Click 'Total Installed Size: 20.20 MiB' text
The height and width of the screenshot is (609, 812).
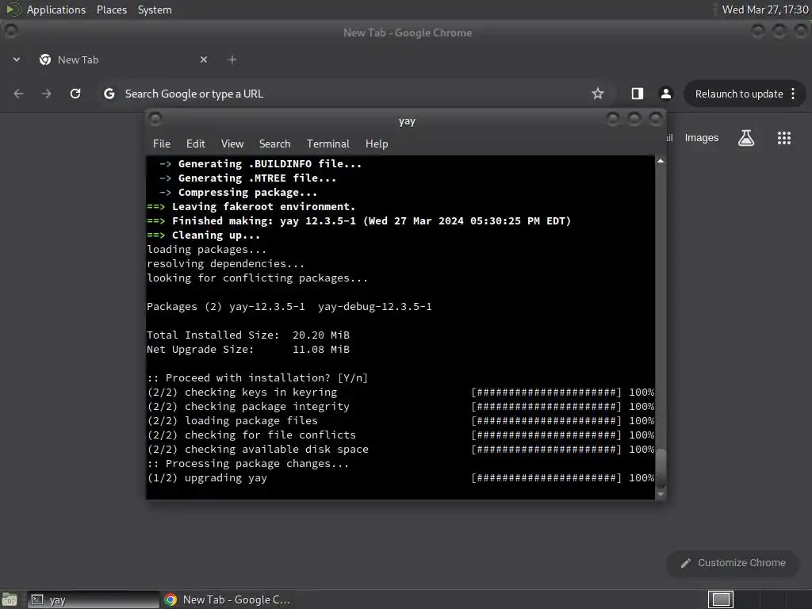248,335
